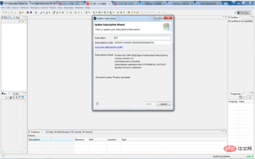Click the Property column header
The width and height of the screenshot is (255, 159).
[233, 101]
